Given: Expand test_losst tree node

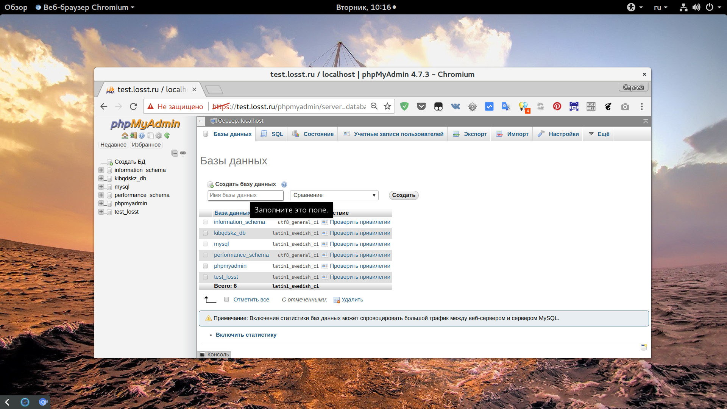Looking at the screenshot, I should click(101, 212).
